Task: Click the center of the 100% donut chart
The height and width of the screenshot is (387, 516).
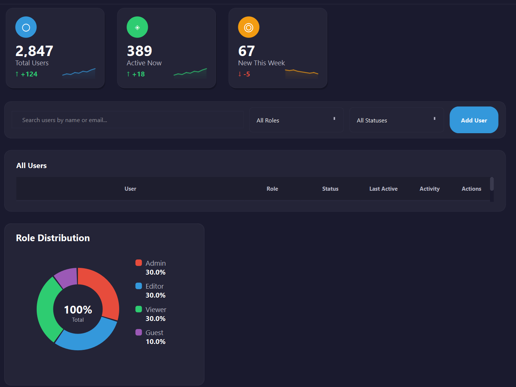Action: pos(78,309)
